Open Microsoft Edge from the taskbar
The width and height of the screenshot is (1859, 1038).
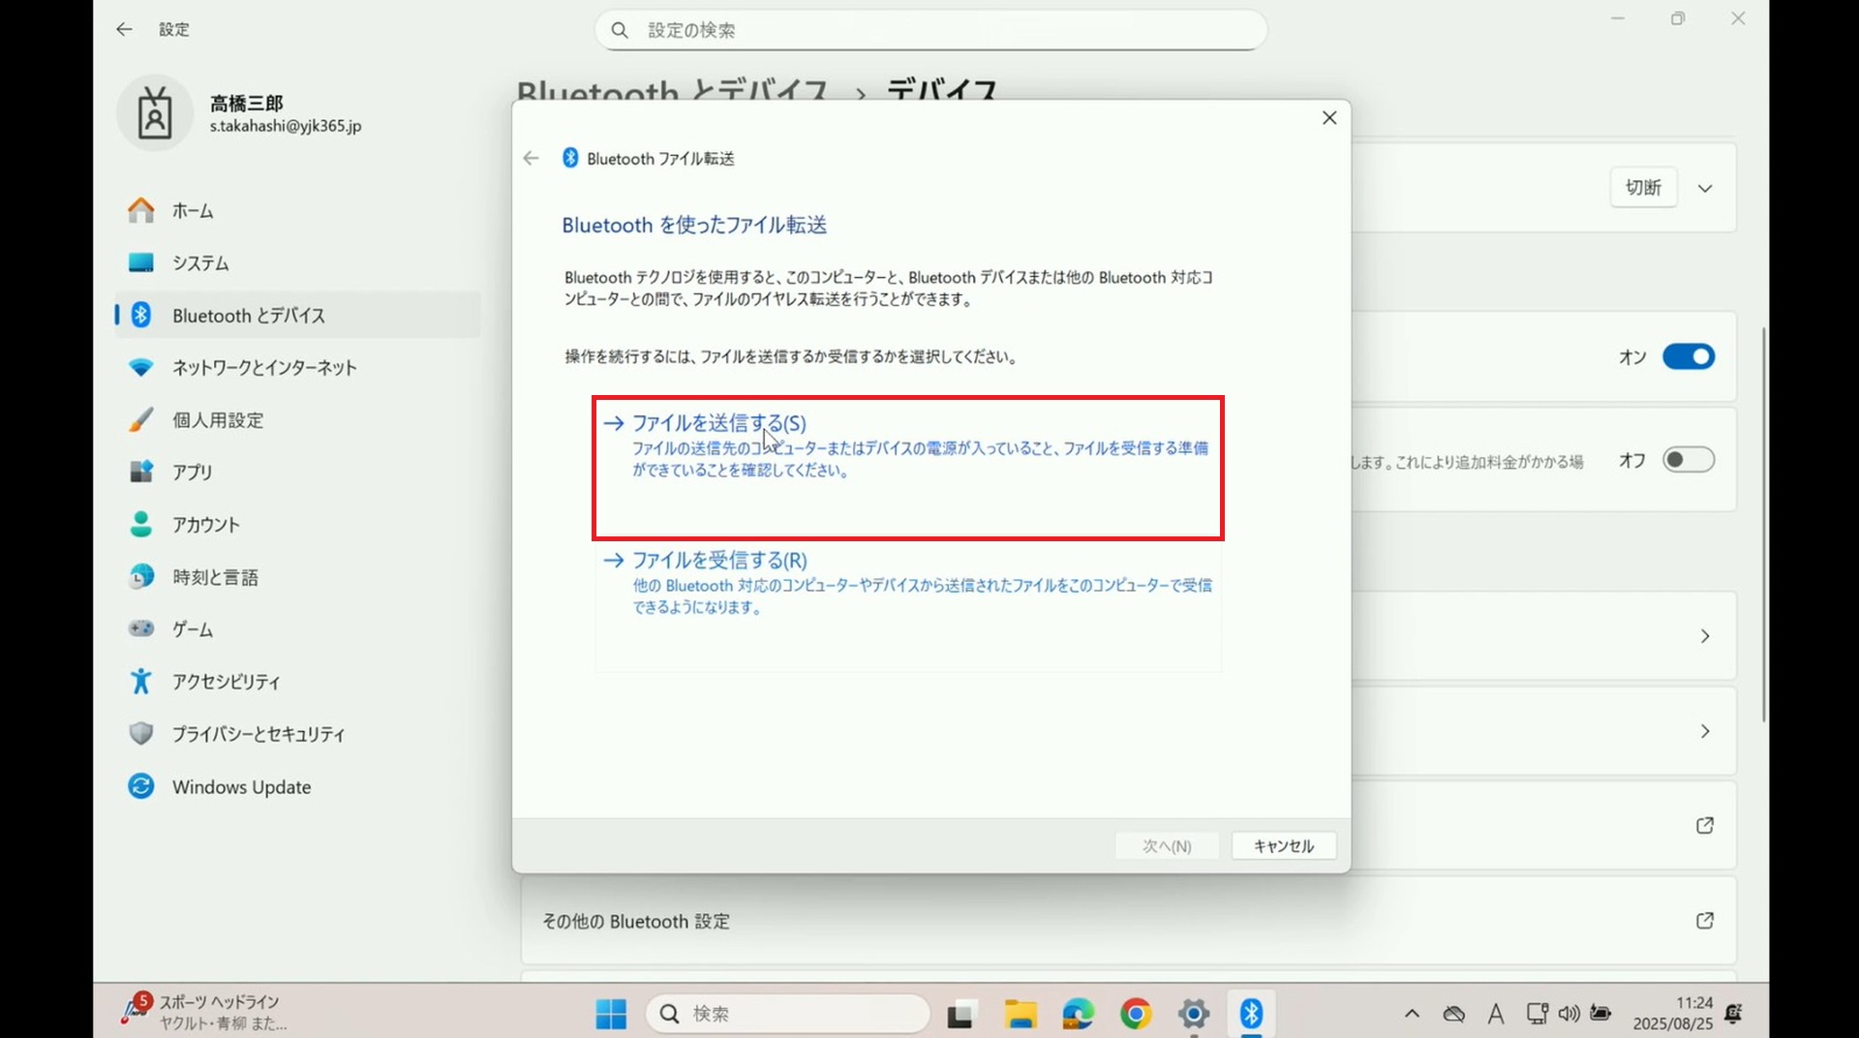(x=1078, y=1014)
